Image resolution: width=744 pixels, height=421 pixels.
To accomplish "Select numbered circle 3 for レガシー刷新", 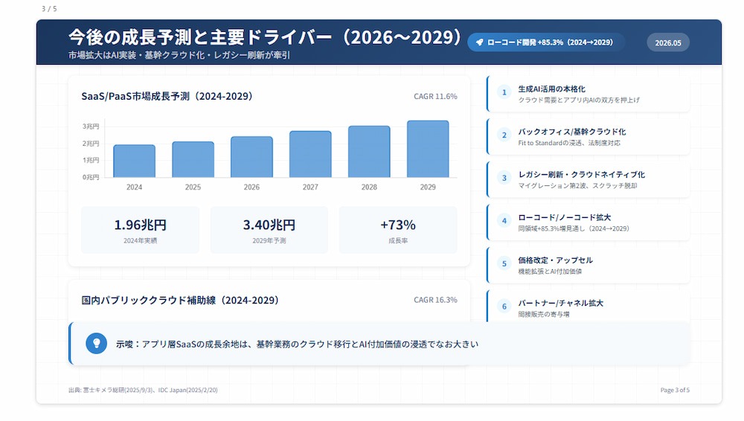I will tap(504, 178).
